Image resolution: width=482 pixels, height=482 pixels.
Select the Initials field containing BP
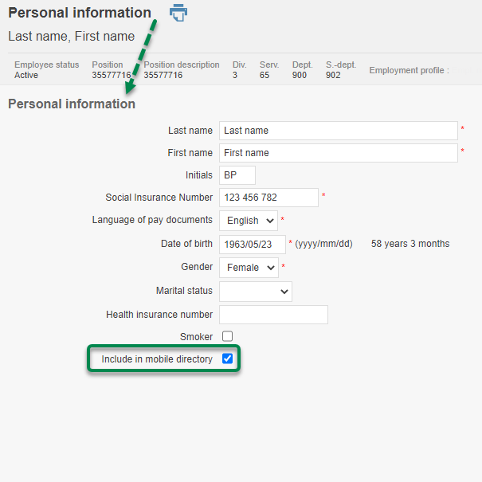tap(237, 175)
